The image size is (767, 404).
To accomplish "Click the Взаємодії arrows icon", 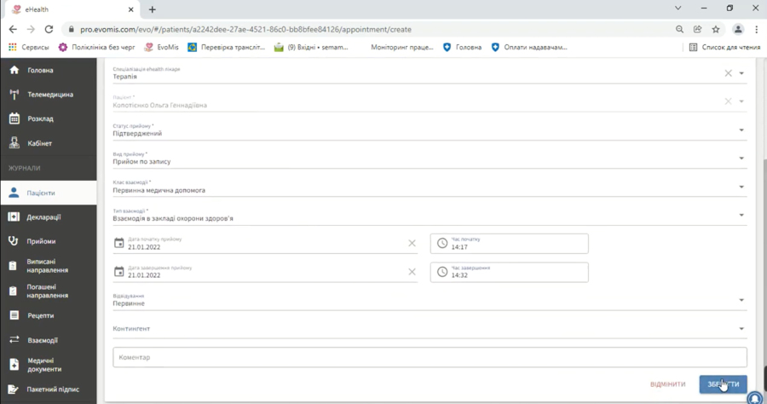I will (x=14, y=339).
